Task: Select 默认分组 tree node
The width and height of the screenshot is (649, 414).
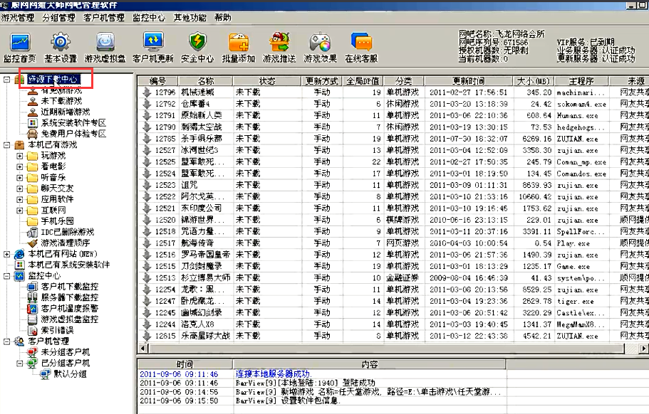Action: (70, 374)
